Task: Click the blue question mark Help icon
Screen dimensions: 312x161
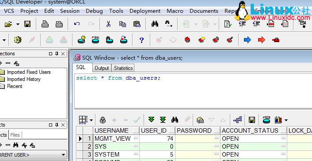Action: click(x=141, y=40)
